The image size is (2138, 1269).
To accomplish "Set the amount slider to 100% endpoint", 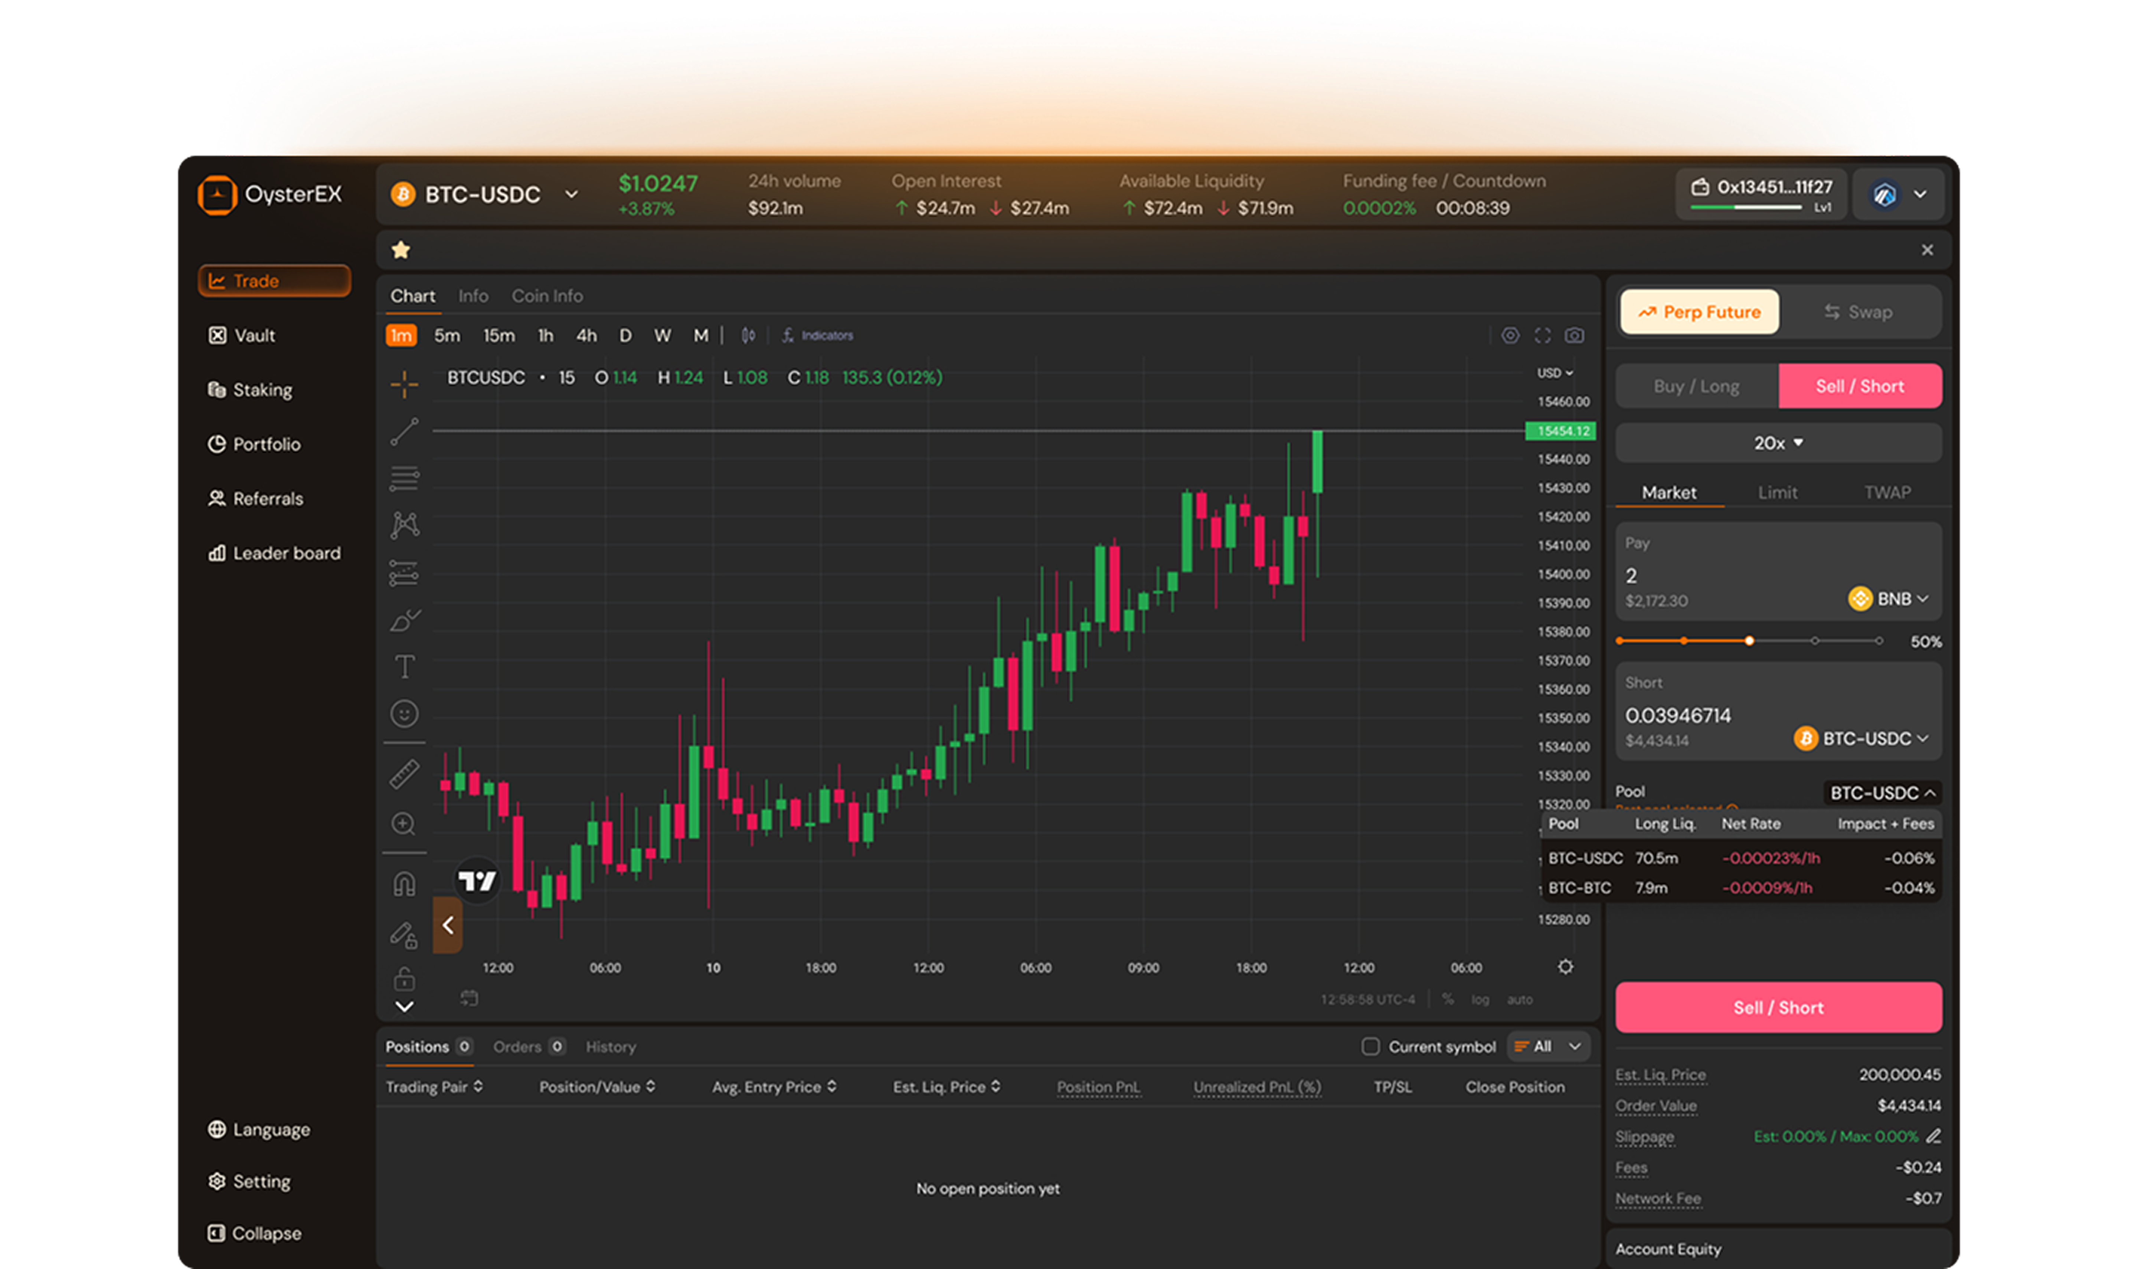I will coord(1879,640).
